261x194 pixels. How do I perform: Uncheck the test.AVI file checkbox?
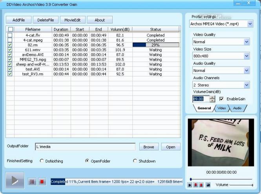10,69
